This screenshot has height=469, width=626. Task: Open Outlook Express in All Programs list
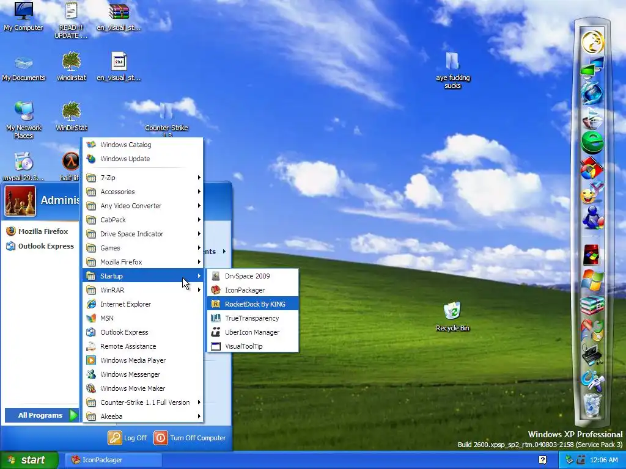coord(143,332)
